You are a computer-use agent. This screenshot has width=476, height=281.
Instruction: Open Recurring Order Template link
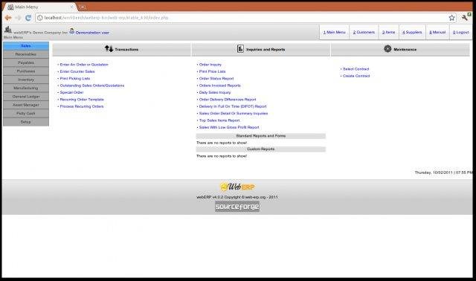point(82,100)
